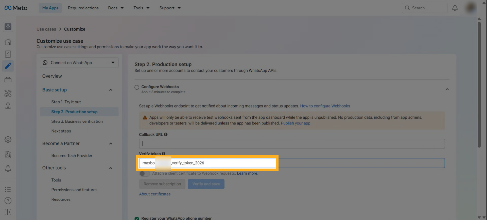
Task: Open Required actions
Action: [83, 8]
